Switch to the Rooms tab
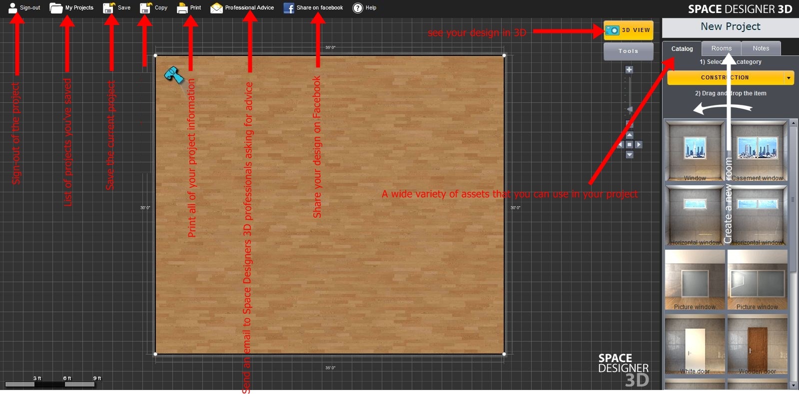 point(722,48)
